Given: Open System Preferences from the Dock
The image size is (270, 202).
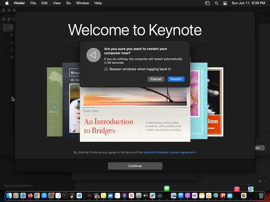Looking at the screenshot, I should [x=51, y=195].
